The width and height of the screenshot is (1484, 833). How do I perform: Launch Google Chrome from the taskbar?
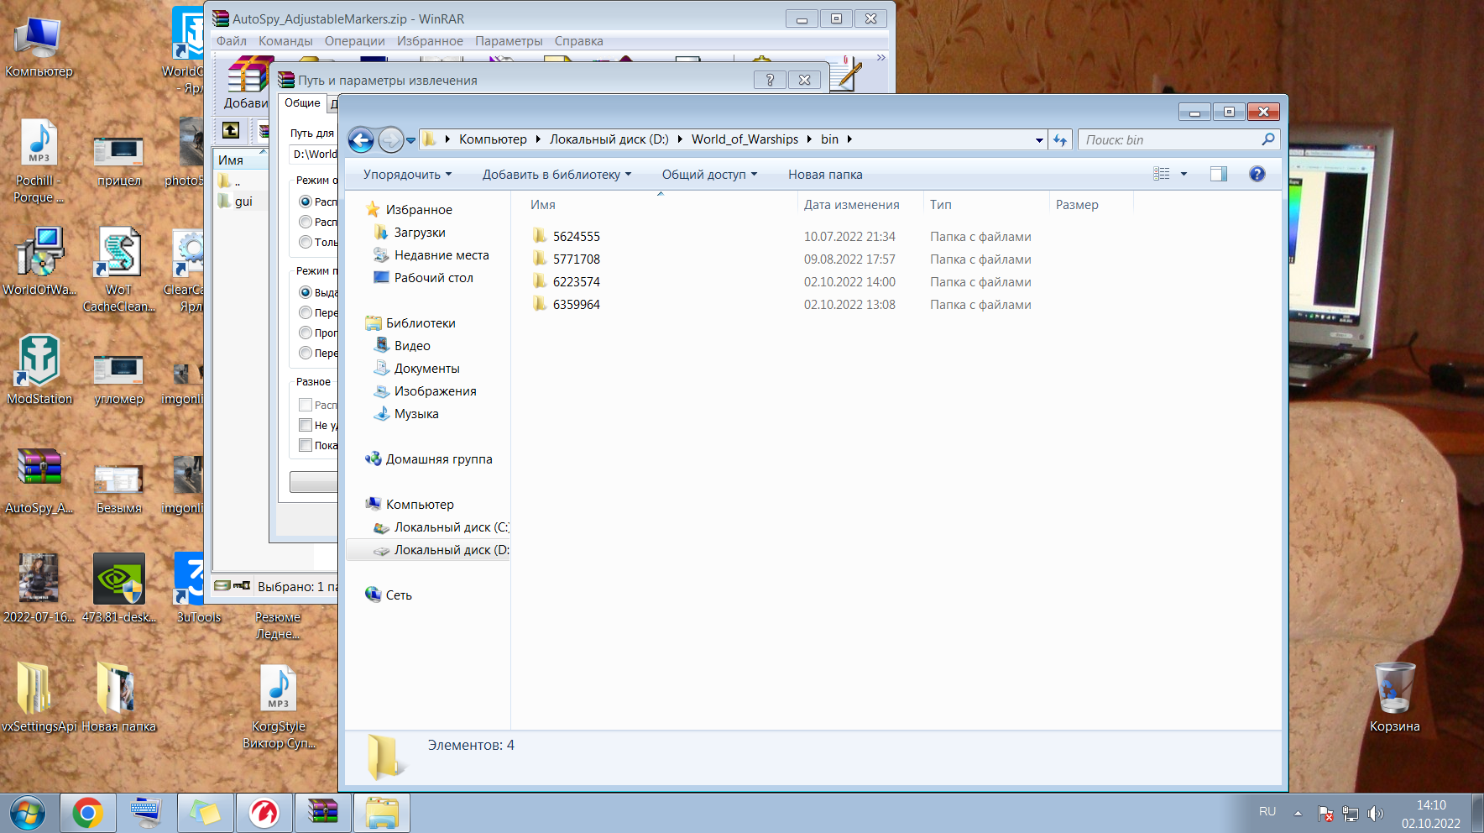(x=87, y=813)
